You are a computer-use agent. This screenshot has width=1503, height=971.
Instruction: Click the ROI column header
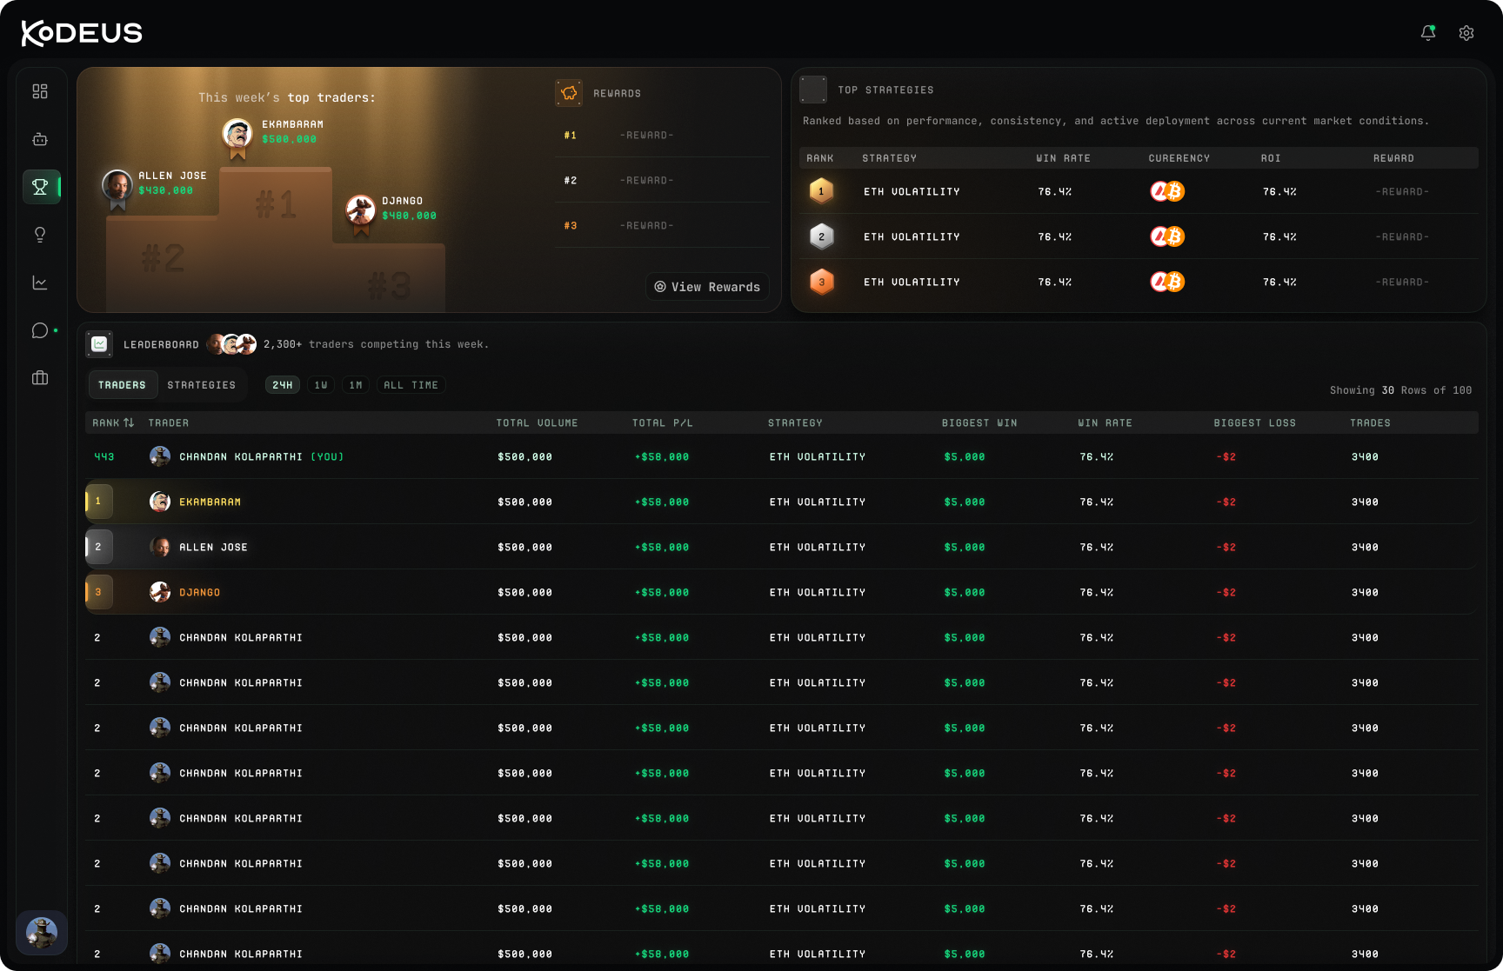coord(1271,158)
